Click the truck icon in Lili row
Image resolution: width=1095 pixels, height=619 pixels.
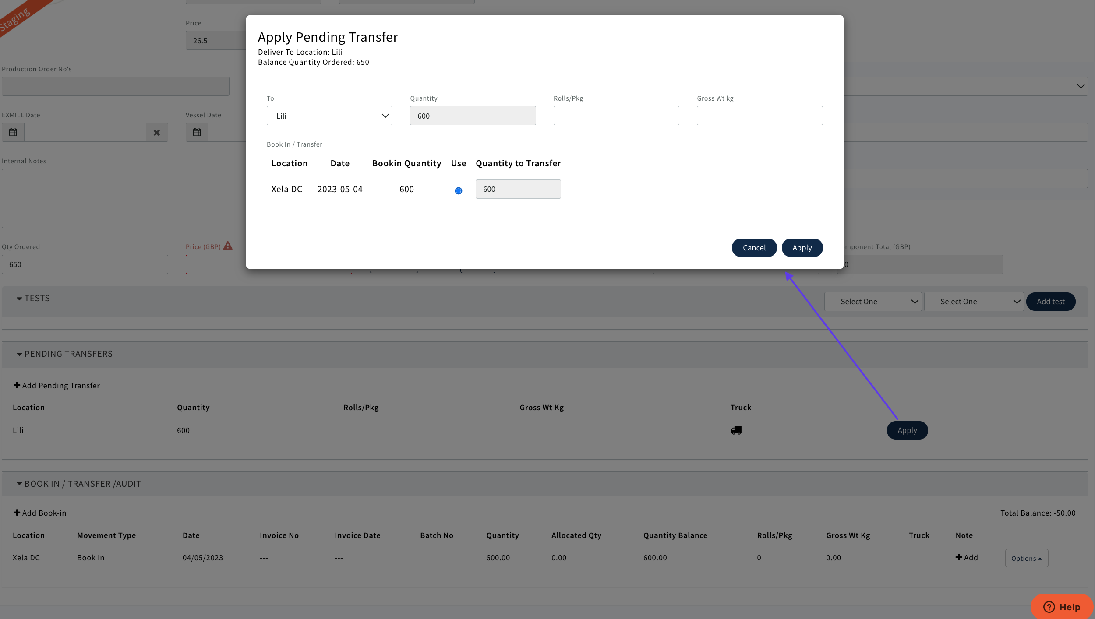click(736, 430)
